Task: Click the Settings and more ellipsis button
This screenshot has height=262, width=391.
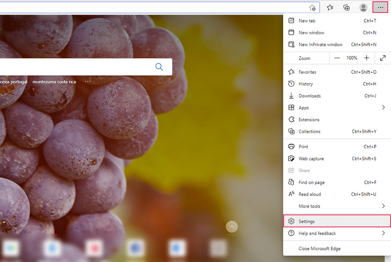Action: pyautogui.click(x=380, y=7)
